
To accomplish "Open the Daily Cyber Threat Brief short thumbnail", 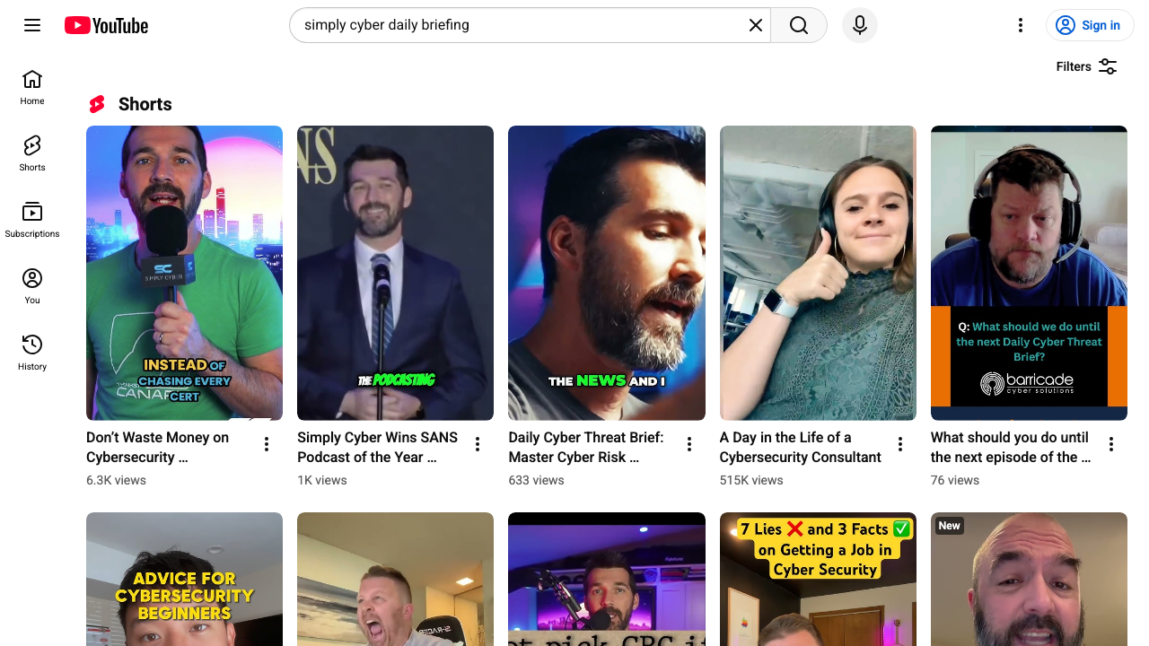I will tap(607, 273).
